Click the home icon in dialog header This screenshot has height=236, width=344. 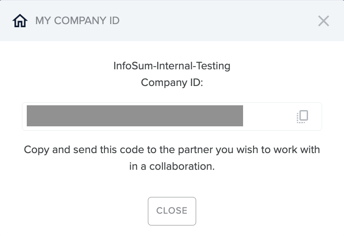tap(20, 21)
